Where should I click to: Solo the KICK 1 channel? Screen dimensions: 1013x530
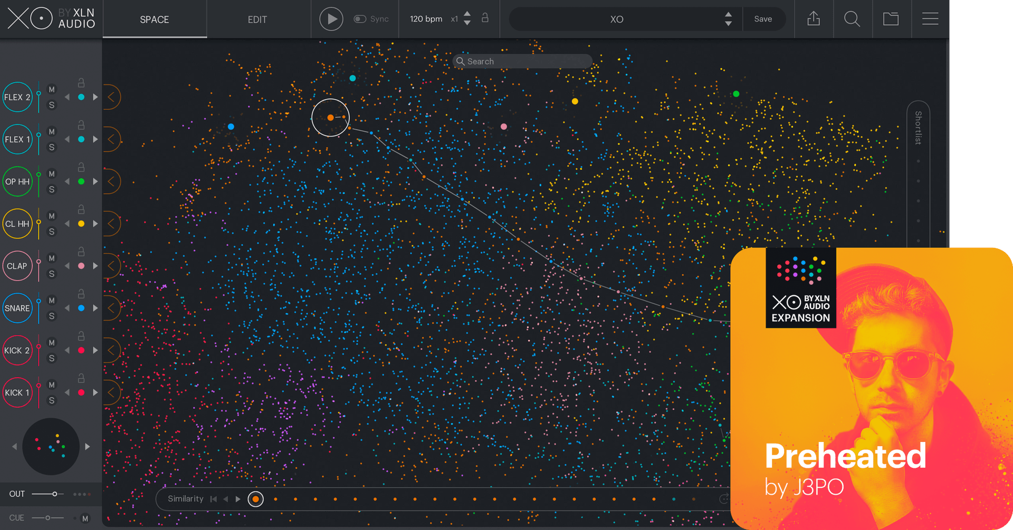(x=52, y=400)
